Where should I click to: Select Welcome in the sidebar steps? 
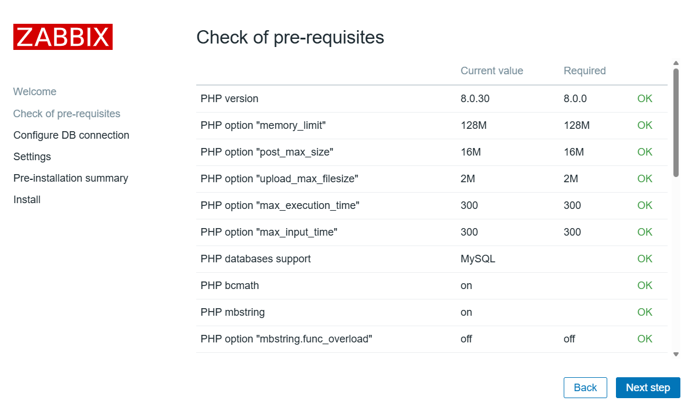coord(35,92)
